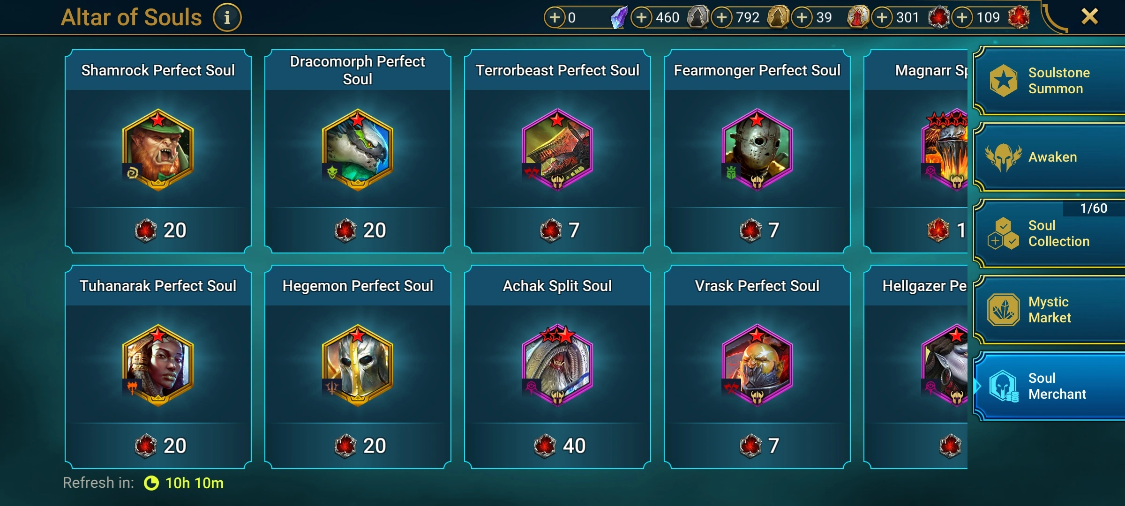Buy Terrorbeast Perfect Soul for 7 coins

tap(558, 230)
